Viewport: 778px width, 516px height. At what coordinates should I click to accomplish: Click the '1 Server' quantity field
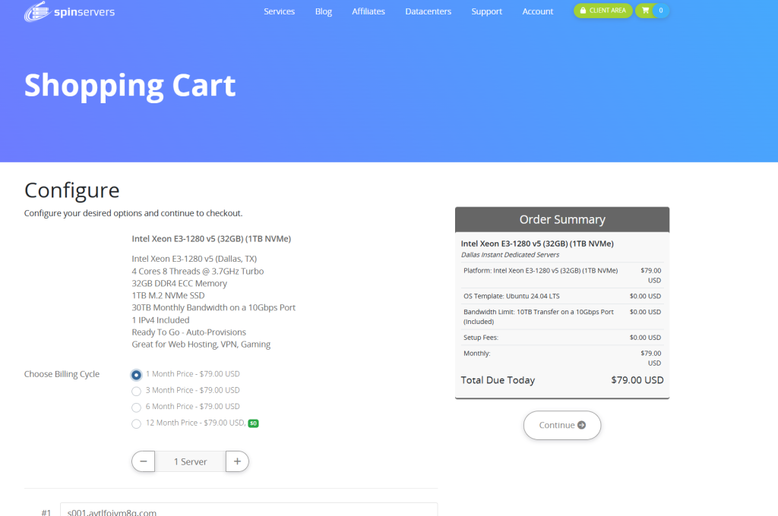pos(191,461)
